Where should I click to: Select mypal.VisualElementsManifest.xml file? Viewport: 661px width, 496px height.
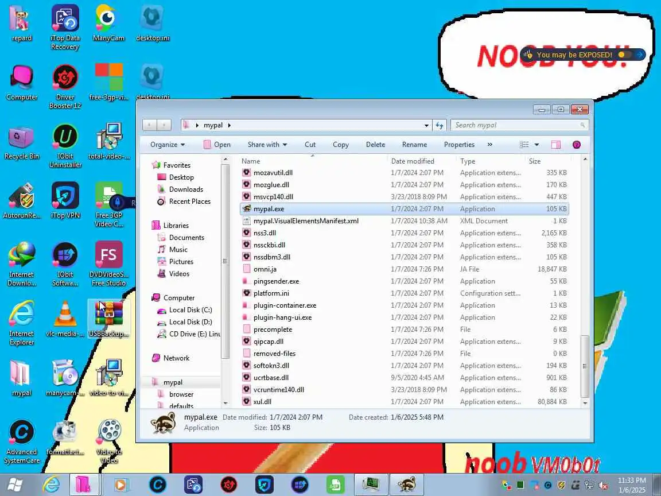pos(306,221)
